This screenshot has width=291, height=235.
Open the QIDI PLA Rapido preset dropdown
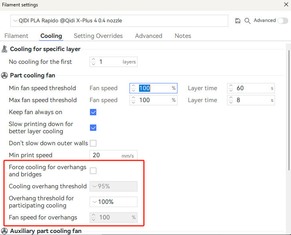119,21
